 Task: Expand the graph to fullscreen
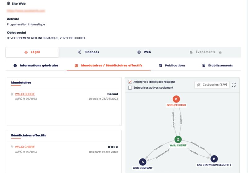pos(234,85)
